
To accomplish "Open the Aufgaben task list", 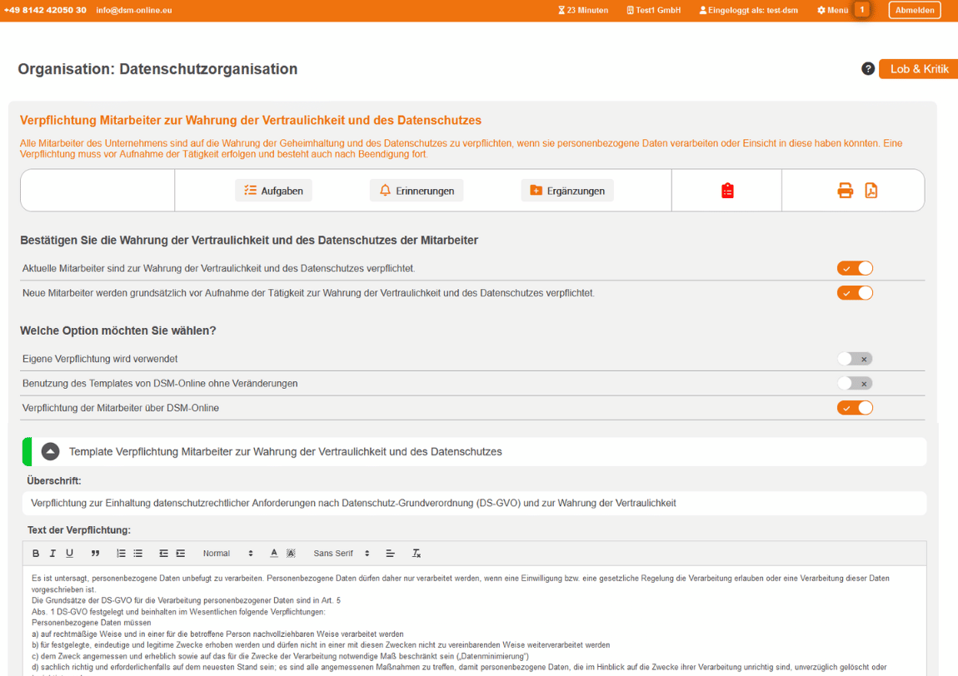I will [272, 190].
